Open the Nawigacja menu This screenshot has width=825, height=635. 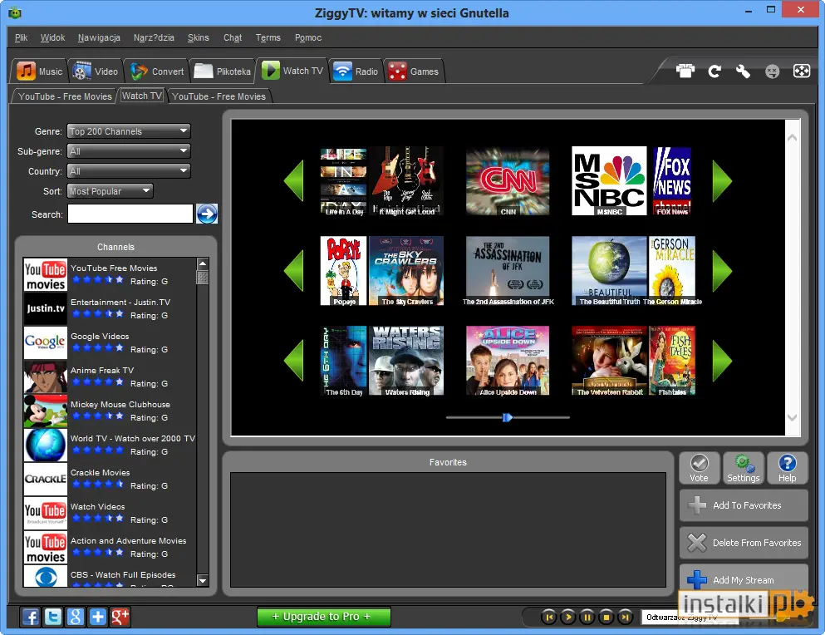(99, 38)
